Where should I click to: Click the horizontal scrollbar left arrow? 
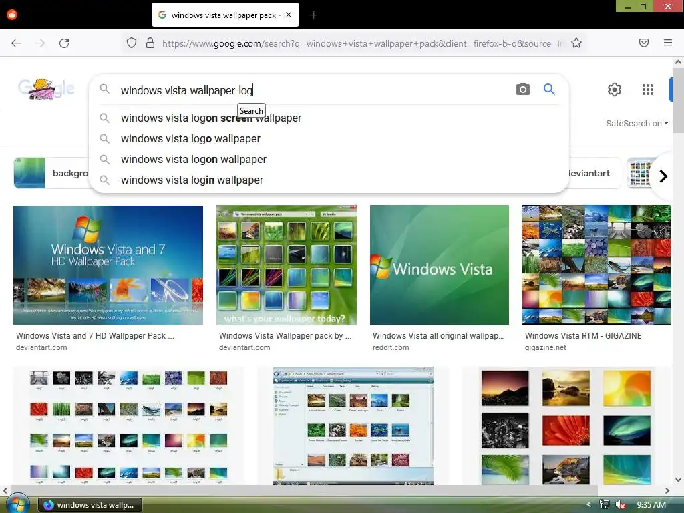5,490
